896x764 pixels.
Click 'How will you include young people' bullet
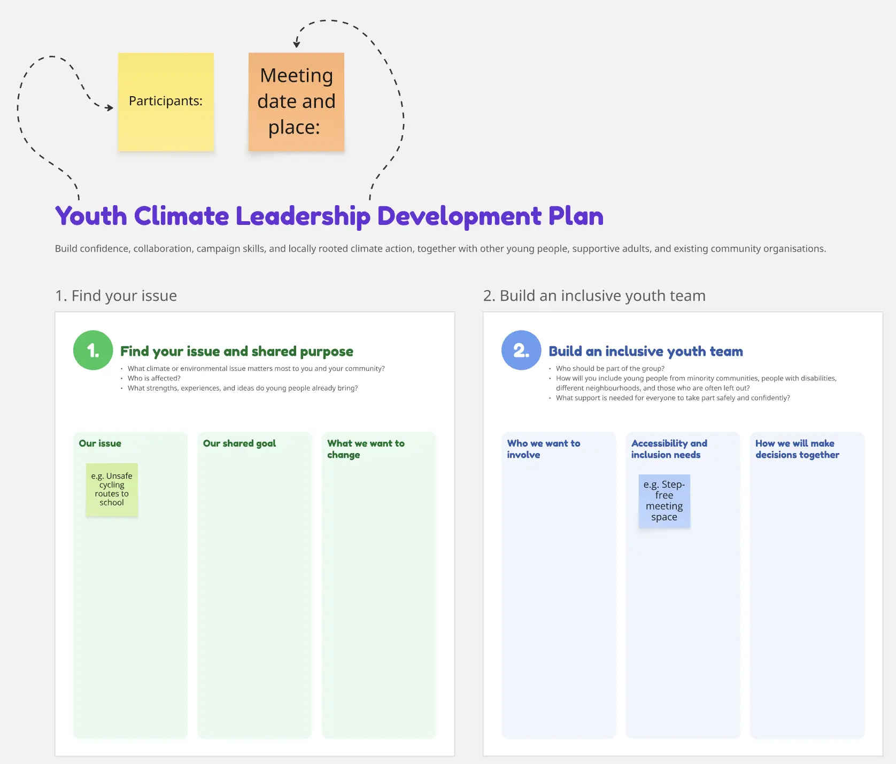[696, 383]
